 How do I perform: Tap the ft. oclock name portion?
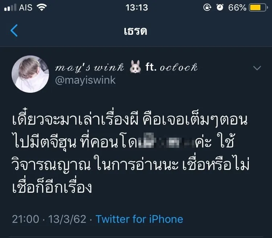(172, 67)
